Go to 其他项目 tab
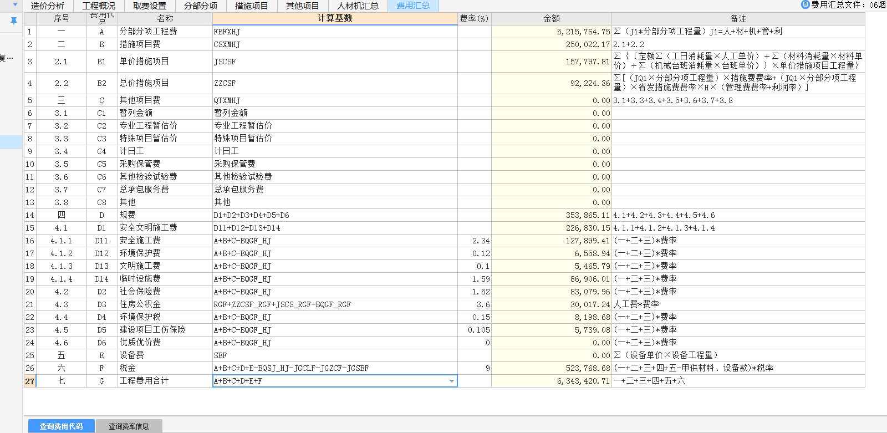Image resolution: width=887 pixels, height=433 pixels. tap(302, 6)
